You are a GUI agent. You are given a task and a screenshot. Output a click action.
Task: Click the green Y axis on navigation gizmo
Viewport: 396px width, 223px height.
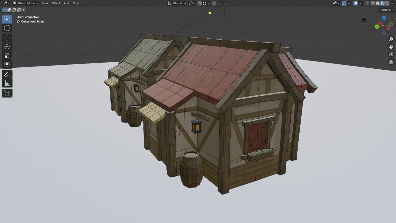377,26
